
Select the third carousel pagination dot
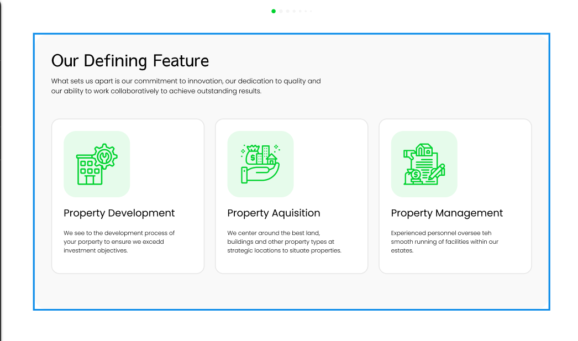287,11
